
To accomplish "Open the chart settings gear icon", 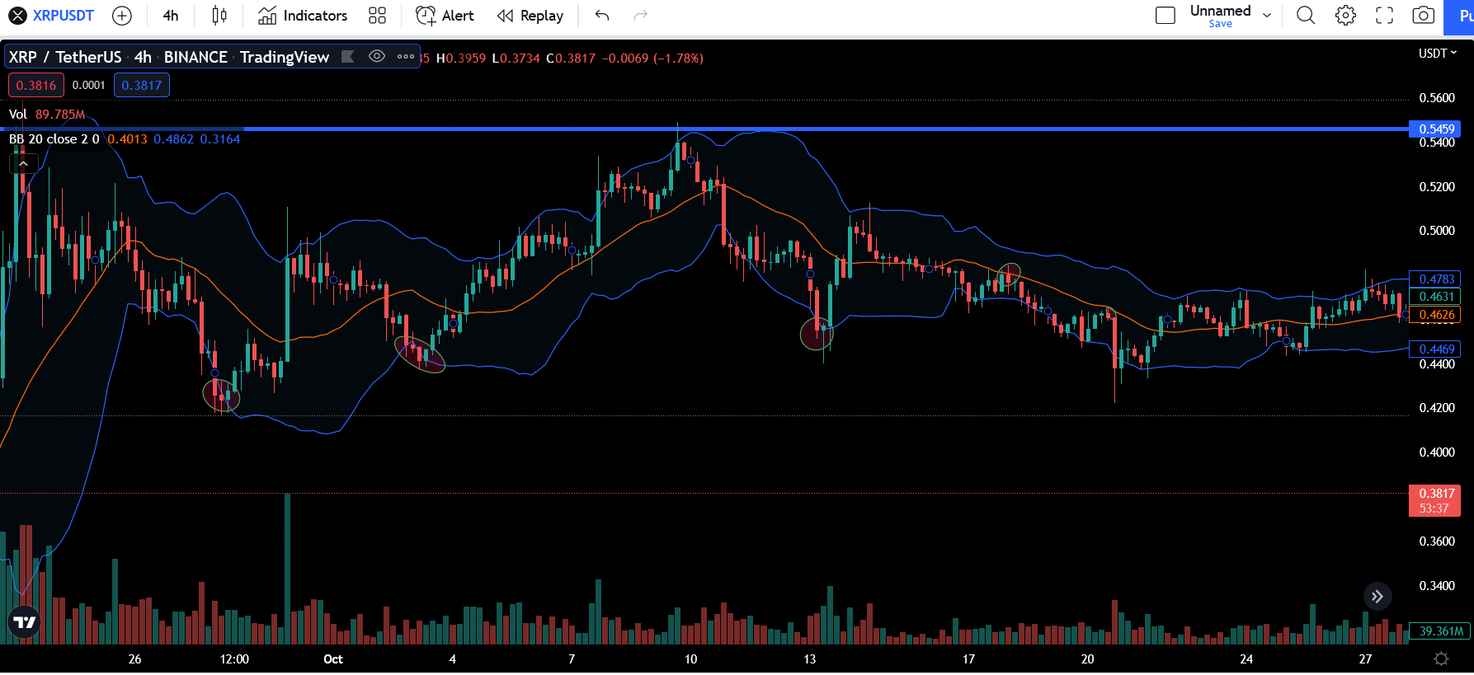I will (x=1345, y=16).
